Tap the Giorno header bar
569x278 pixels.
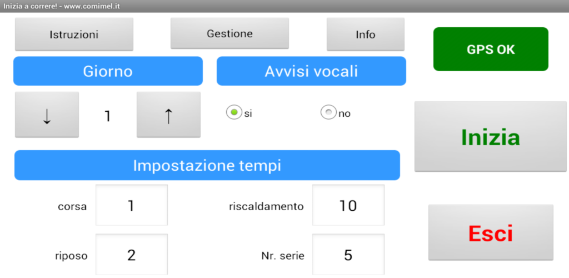click(x=108, y=71)
